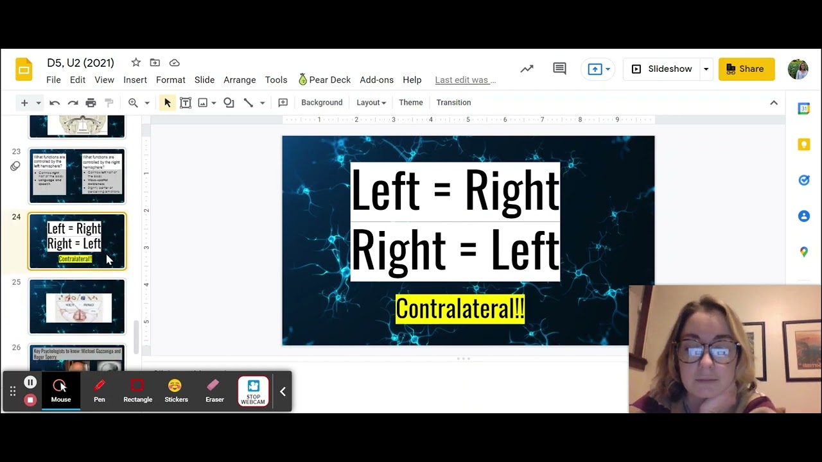Click the yellow Share button
Image resolution: width=822 pixels, height=462 pixels.
point(746,69)
